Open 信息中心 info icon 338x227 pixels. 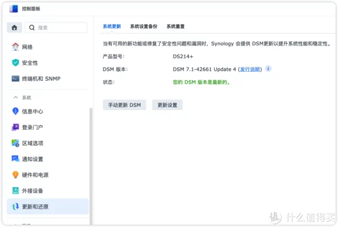15,111
